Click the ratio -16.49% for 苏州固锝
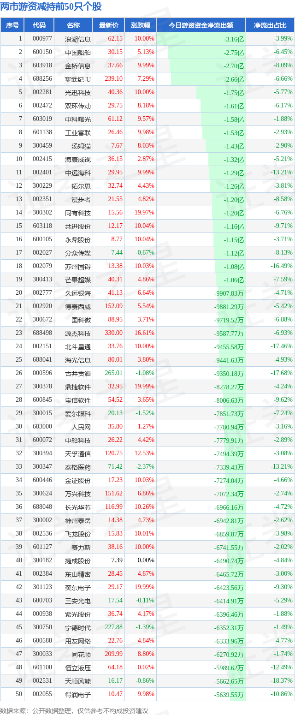 [281, 266]
